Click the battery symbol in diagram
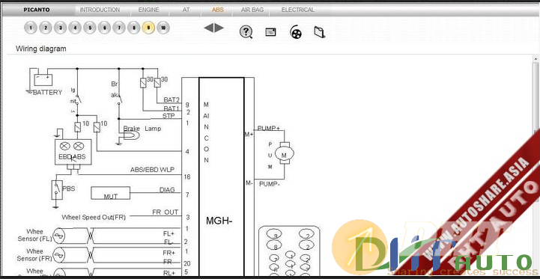The image size is (540, 279). (x=43, y=80)
